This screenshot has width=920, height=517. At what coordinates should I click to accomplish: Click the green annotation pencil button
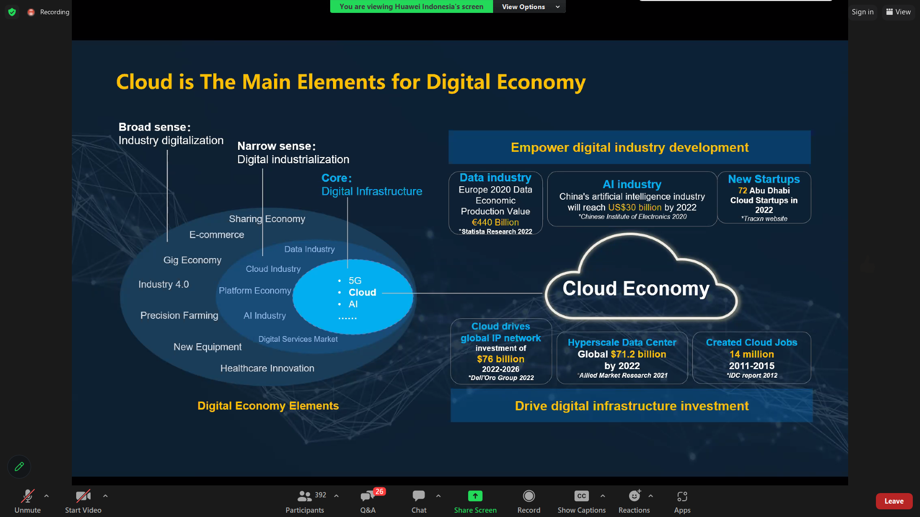pos(19,466)
